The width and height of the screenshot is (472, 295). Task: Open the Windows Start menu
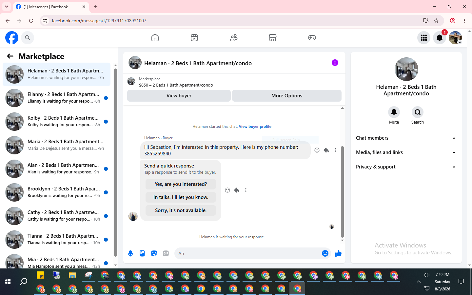tap(8, 282)
